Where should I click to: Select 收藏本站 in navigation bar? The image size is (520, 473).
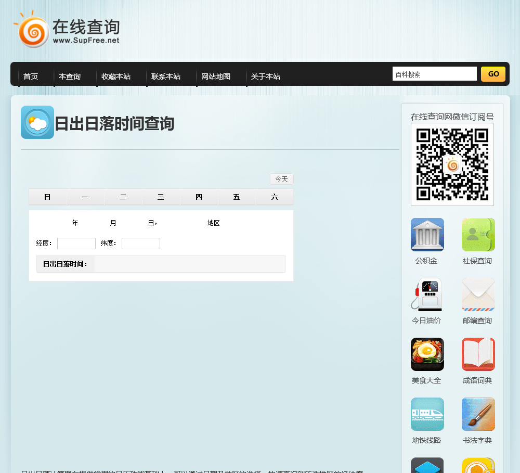(116, 76)
